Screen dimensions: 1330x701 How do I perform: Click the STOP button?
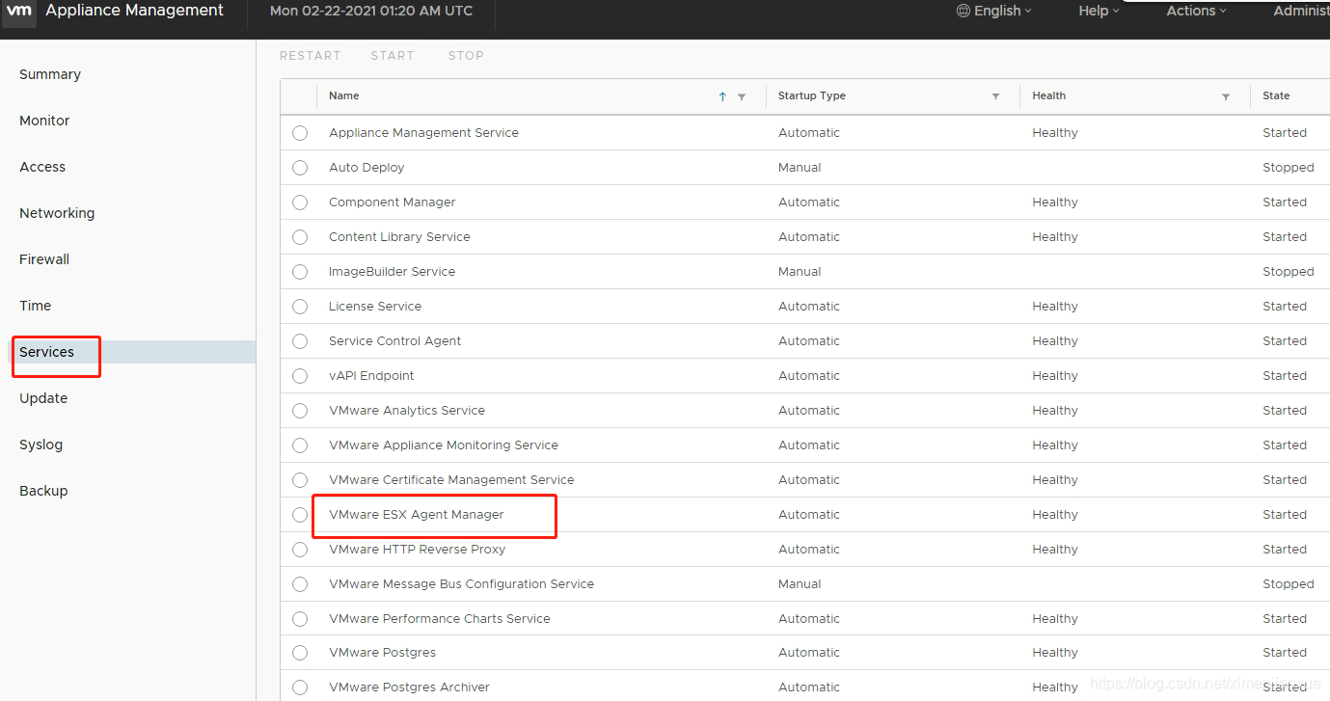pos(466,56)
